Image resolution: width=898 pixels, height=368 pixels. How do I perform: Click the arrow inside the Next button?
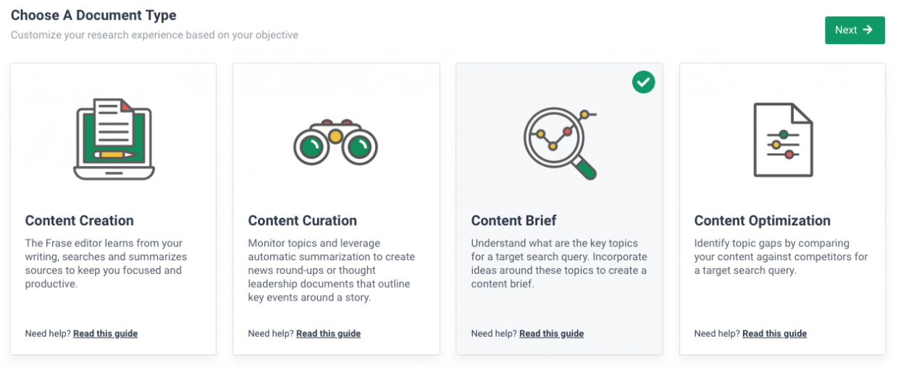point(868,30)
